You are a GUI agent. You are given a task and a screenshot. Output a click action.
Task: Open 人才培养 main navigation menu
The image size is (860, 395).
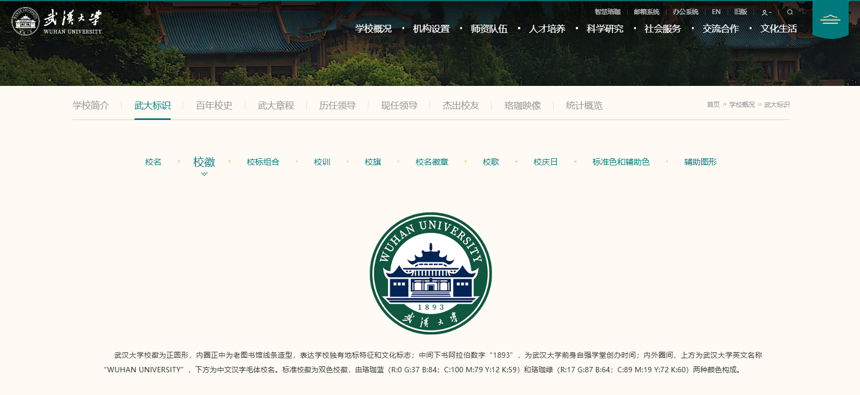tap(547, 29)
